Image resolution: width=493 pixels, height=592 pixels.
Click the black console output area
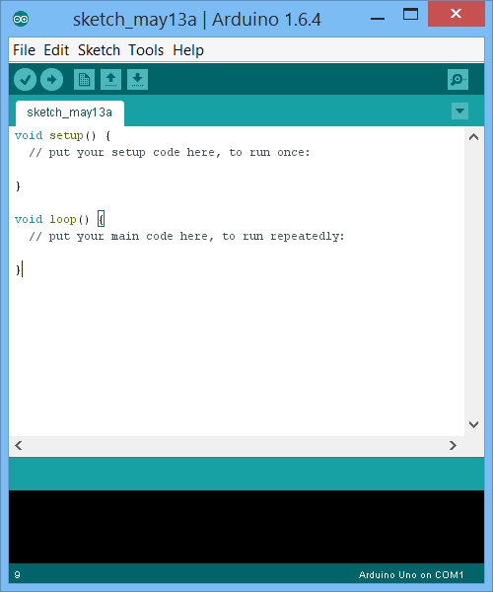(246, 527)
